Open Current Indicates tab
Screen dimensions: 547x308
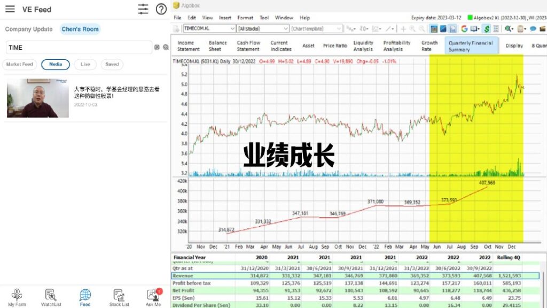pos(281,46)
